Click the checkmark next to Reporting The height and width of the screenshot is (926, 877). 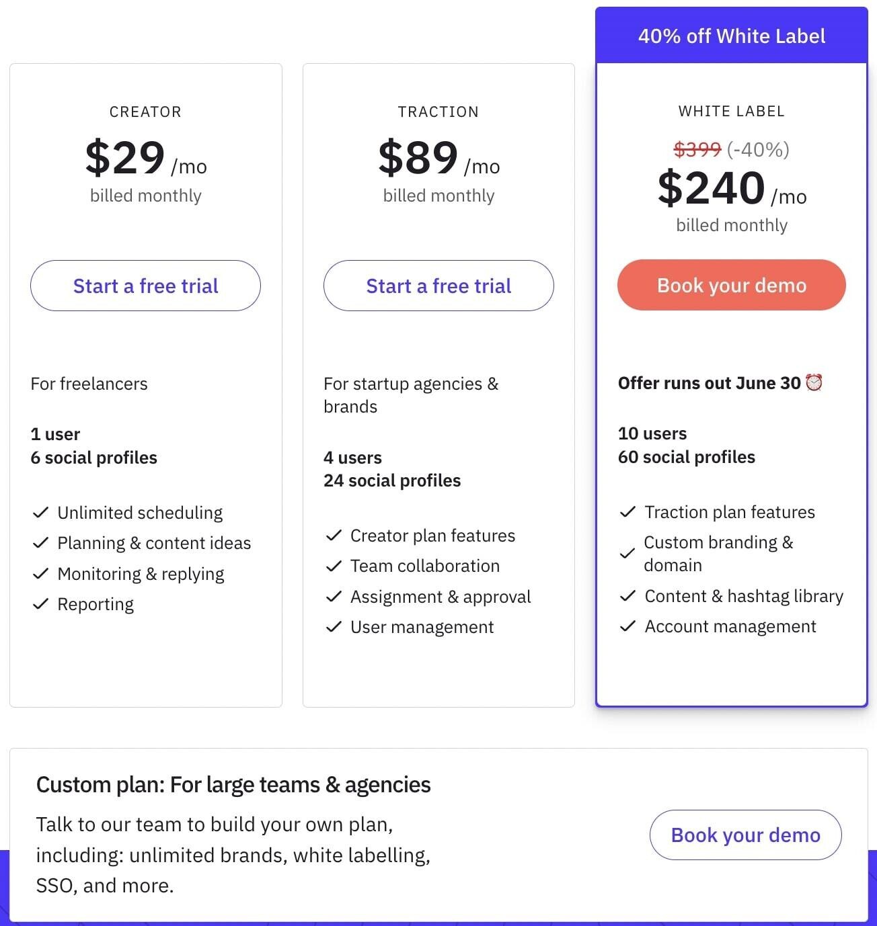pyautogui.click(x=41, y=603)
